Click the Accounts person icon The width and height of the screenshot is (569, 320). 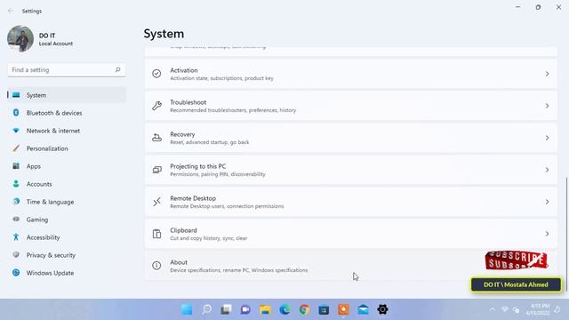(16, 184)
